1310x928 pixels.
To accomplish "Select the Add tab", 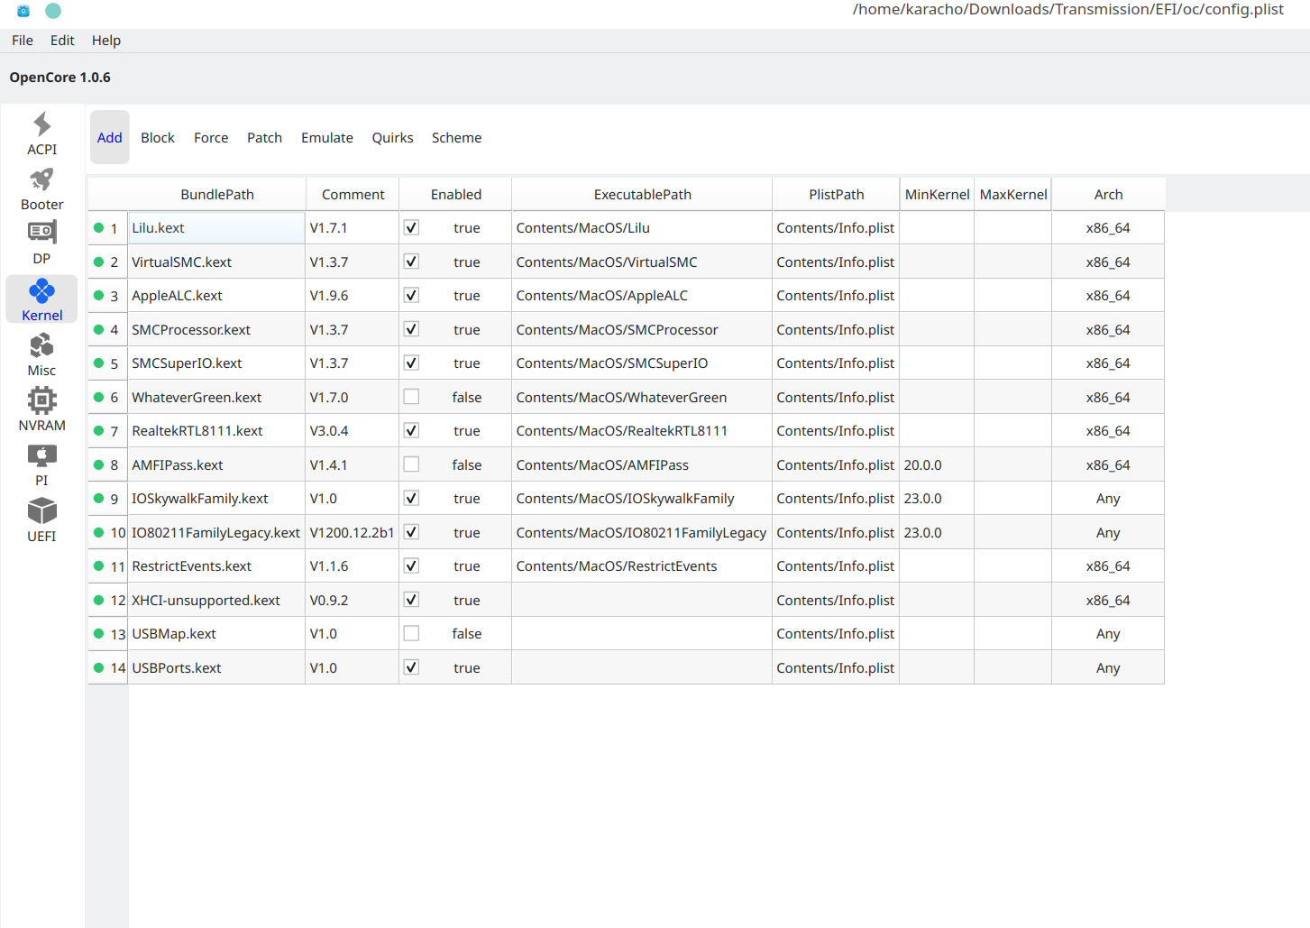I will (x=110, y=137).
